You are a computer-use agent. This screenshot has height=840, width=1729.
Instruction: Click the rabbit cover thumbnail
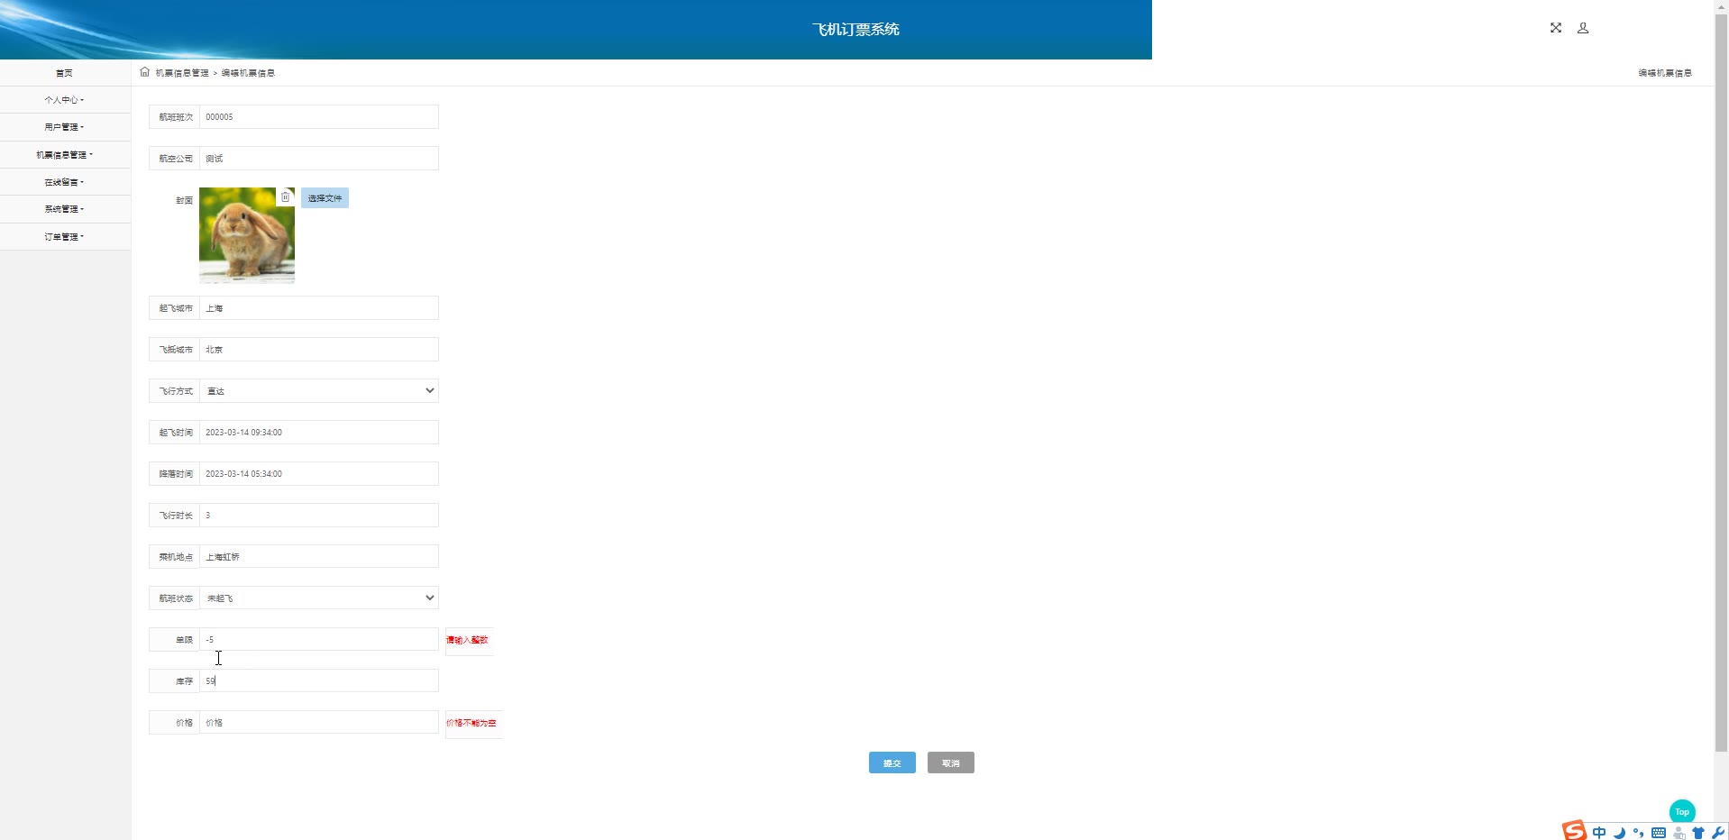[x=247, y=235]
